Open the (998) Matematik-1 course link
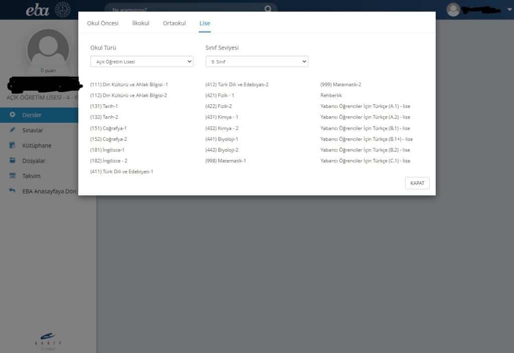 (x=225, y=161)
